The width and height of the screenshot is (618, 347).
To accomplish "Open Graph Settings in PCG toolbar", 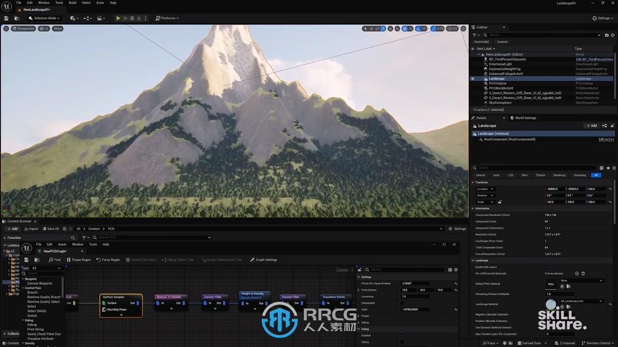I will [264, 260].
